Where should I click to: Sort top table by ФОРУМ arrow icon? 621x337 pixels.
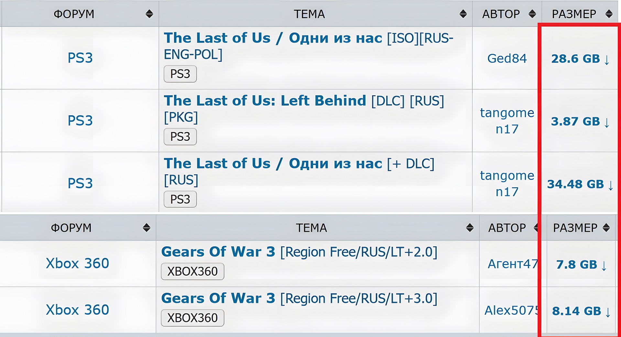coord(149,14)
